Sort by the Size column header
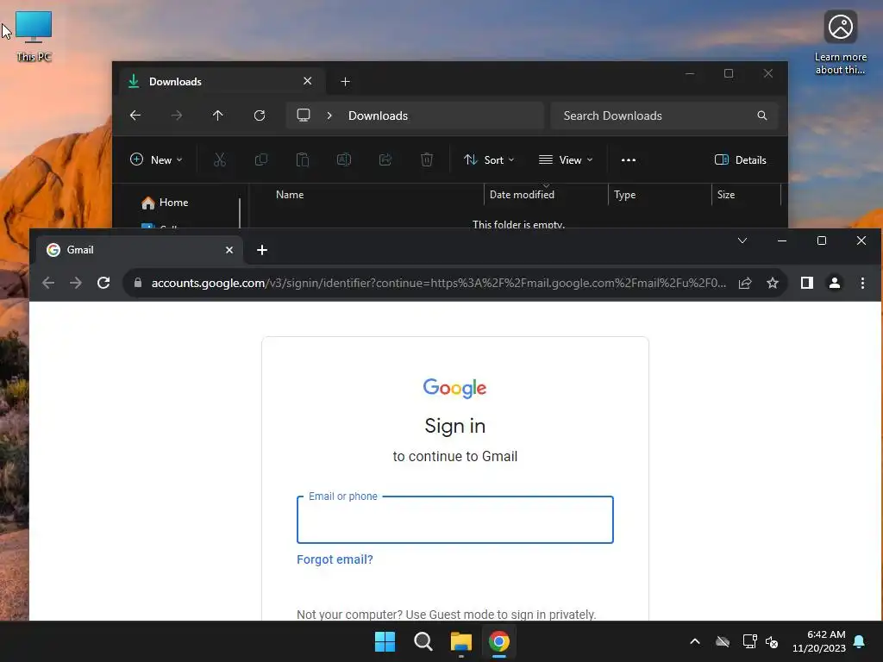 coord(726,195)
